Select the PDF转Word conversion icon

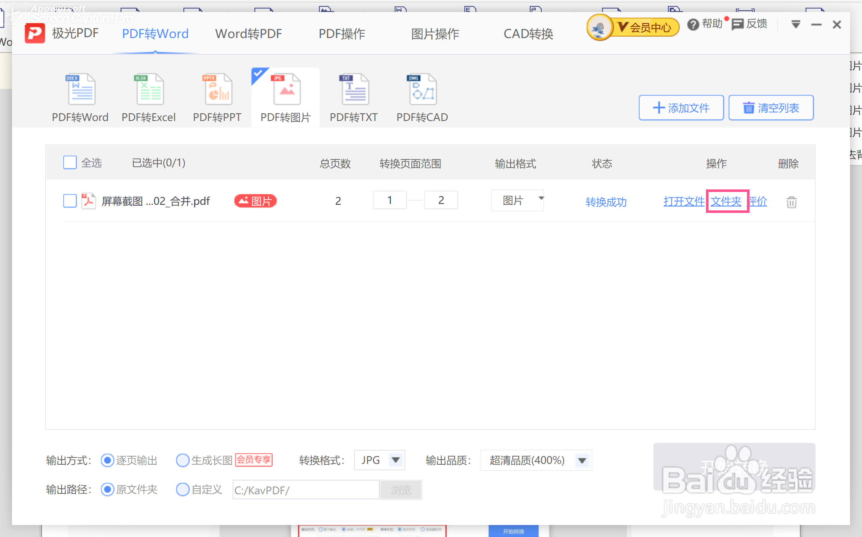[x=80, y=90]
